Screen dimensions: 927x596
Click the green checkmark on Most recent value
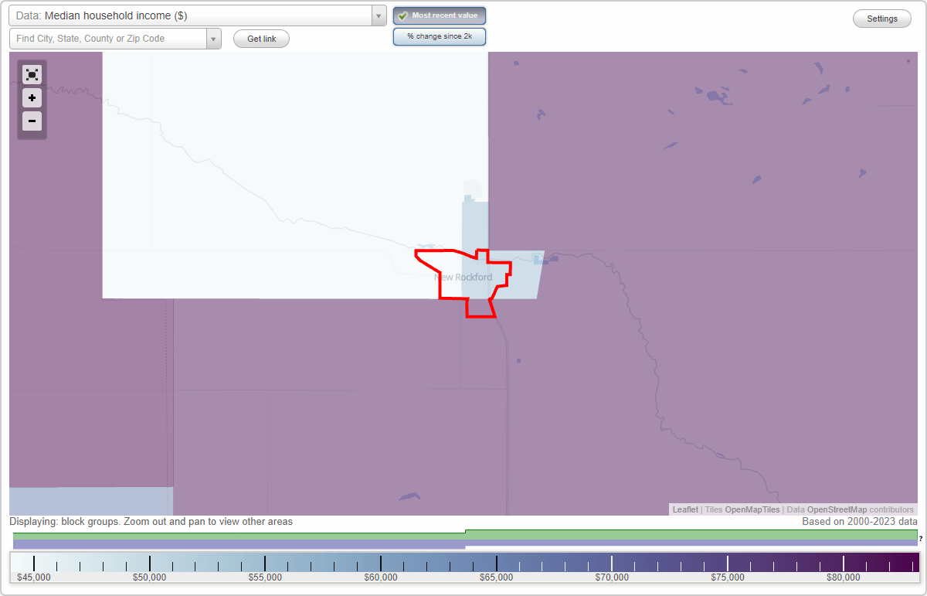click(402, 15)
